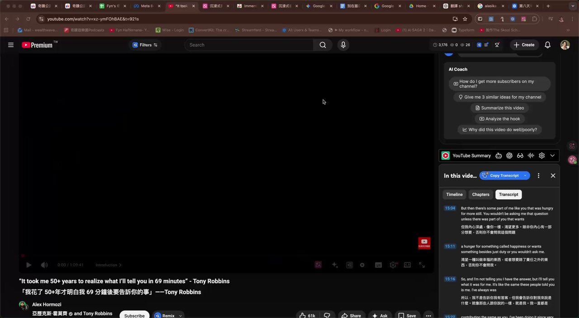579x318 pixels.
Task: Open the YouTube Summary robot icon
Action: 498,156
